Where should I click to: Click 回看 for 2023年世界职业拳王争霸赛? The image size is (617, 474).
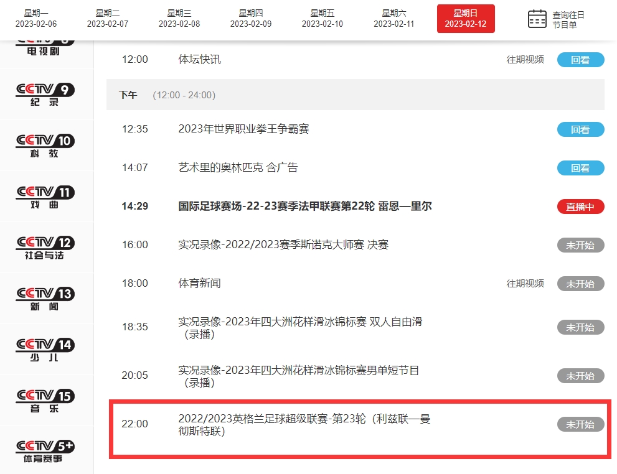(580, 129)
